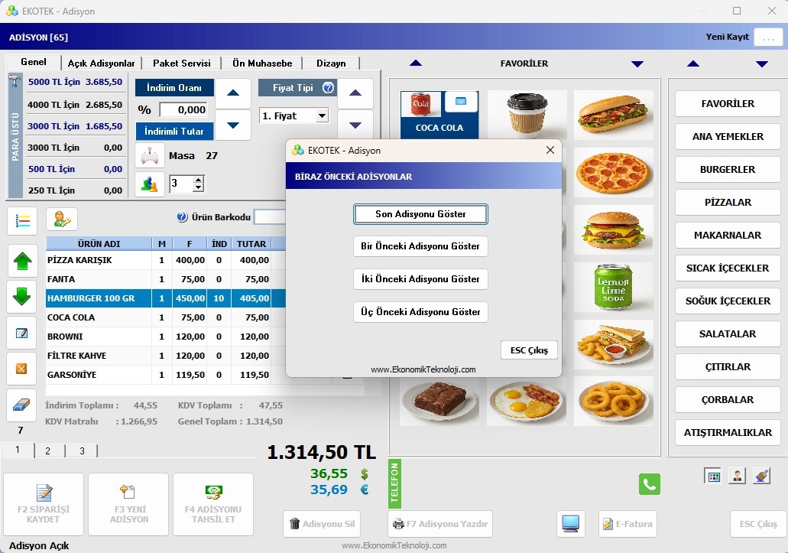
Task: Click the orange X delete-item icon
Action: pos(21,369)
